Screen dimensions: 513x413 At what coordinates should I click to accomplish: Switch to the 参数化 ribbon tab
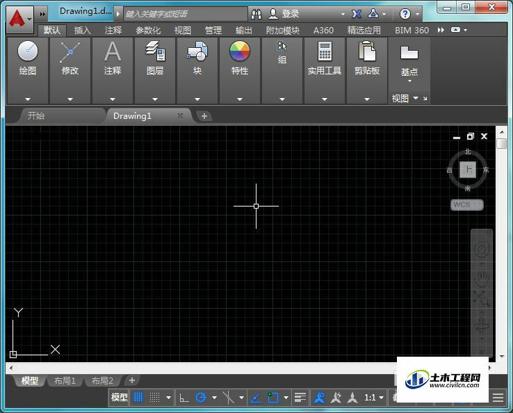[x=148, y=31]
